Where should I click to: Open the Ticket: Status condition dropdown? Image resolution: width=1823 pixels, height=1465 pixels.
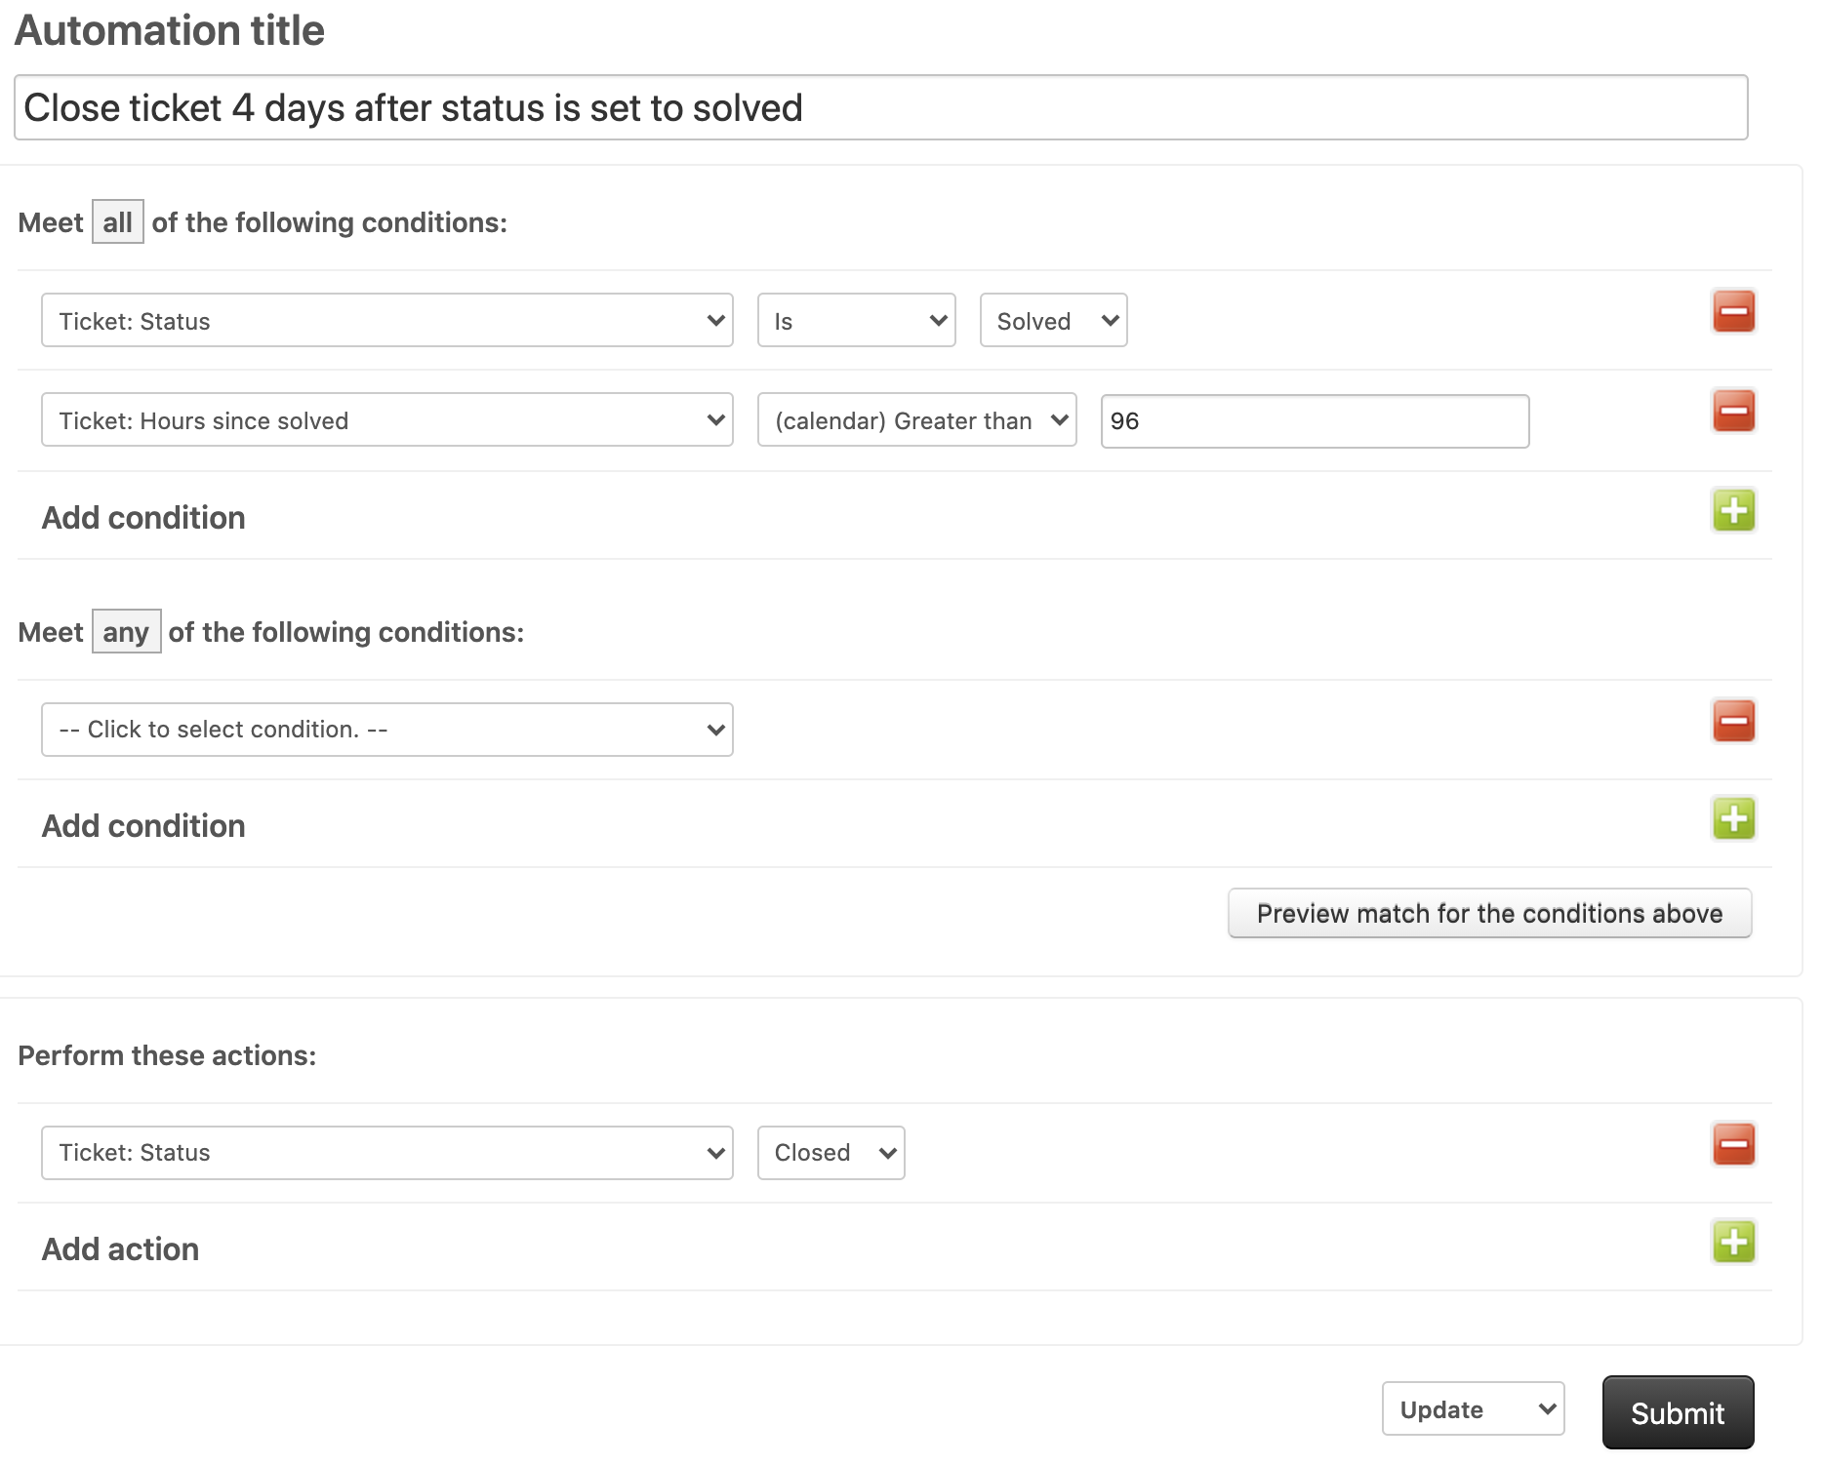pyautogui.click(x=386, y=320)
